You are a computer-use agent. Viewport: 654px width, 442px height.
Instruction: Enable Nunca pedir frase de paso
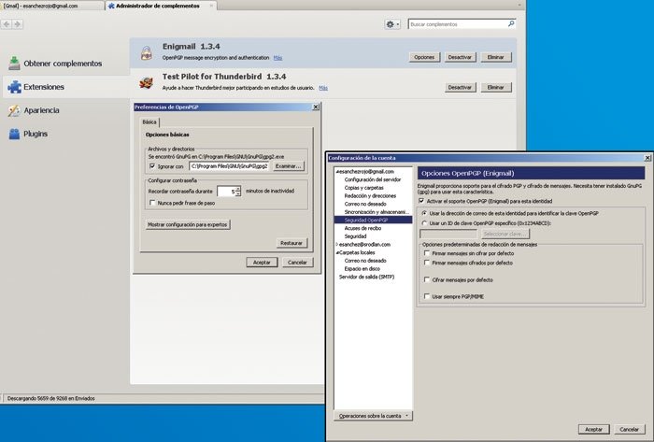coord(152,203)
